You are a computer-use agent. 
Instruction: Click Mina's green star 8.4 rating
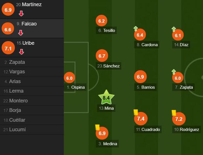[106, 97]
